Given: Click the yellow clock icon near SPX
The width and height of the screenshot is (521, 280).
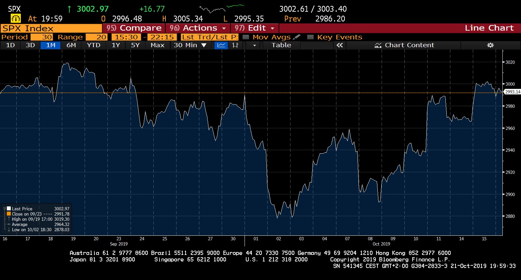Looking at the screenshot, I should tap(16, 19).
